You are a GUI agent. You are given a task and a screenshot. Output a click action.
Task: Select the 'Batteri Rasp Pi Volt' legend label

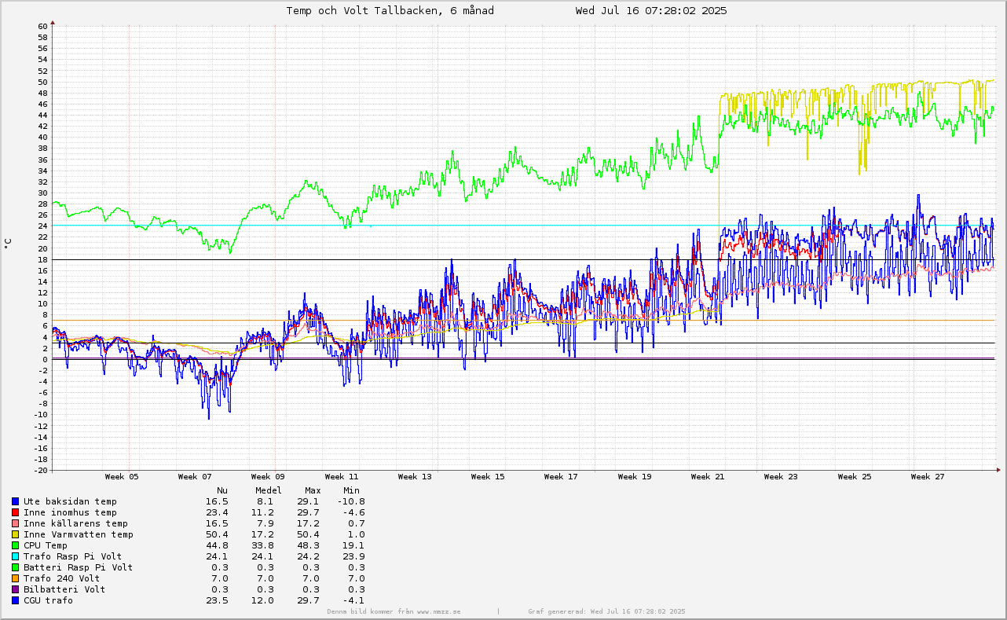tap(79, 567)
